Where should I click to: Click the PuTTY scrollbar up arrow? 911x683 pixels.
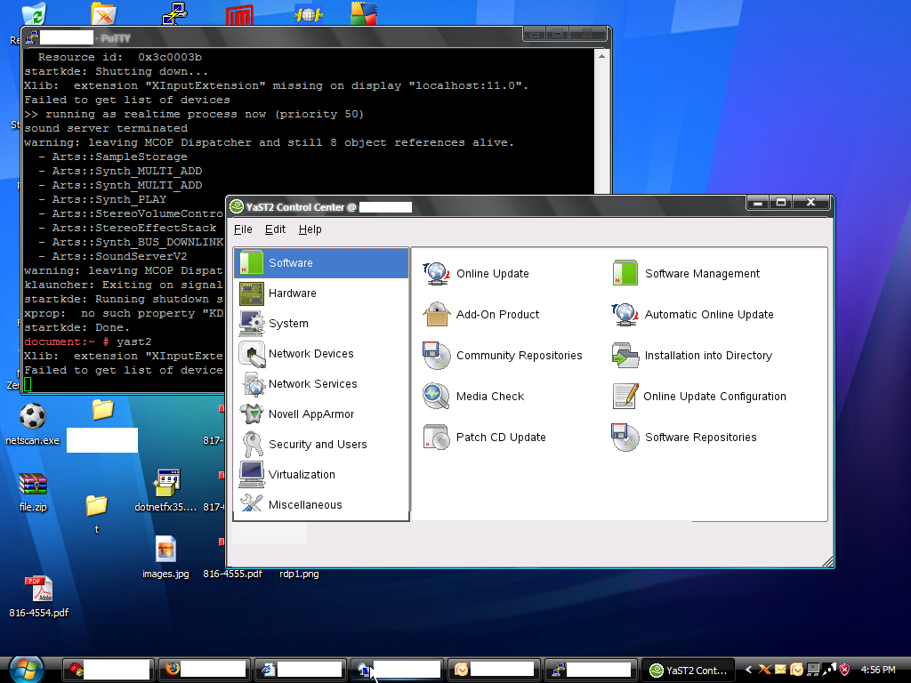pos(602,56)
